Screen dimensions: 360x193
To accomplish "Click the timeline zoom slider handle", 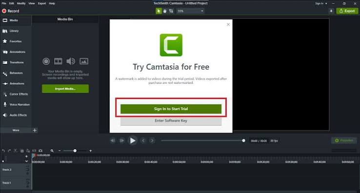I will [75, 151].
